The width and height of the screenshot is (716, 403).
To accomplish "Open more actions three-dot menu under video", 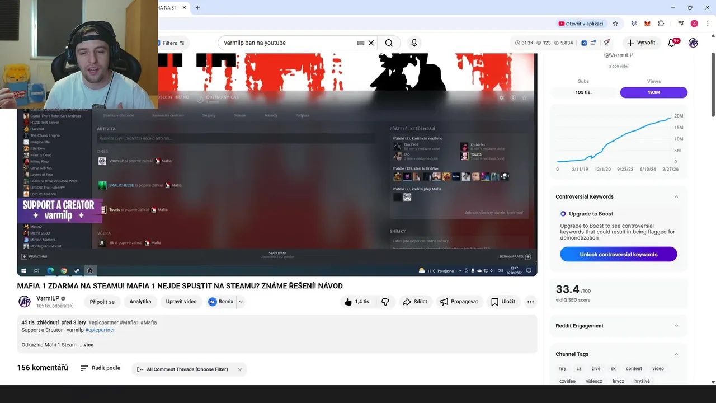I will click(x=530, y=302).
